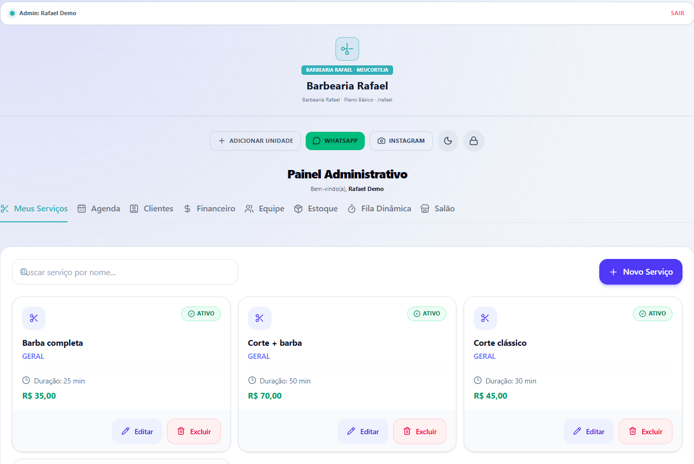
Task: Open the Equipe tab
Action: pos(264,209)
